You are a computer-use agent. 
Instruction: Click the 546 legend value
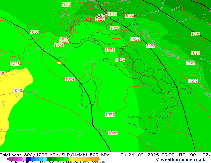pyautogui.click(x=61, y=162)
